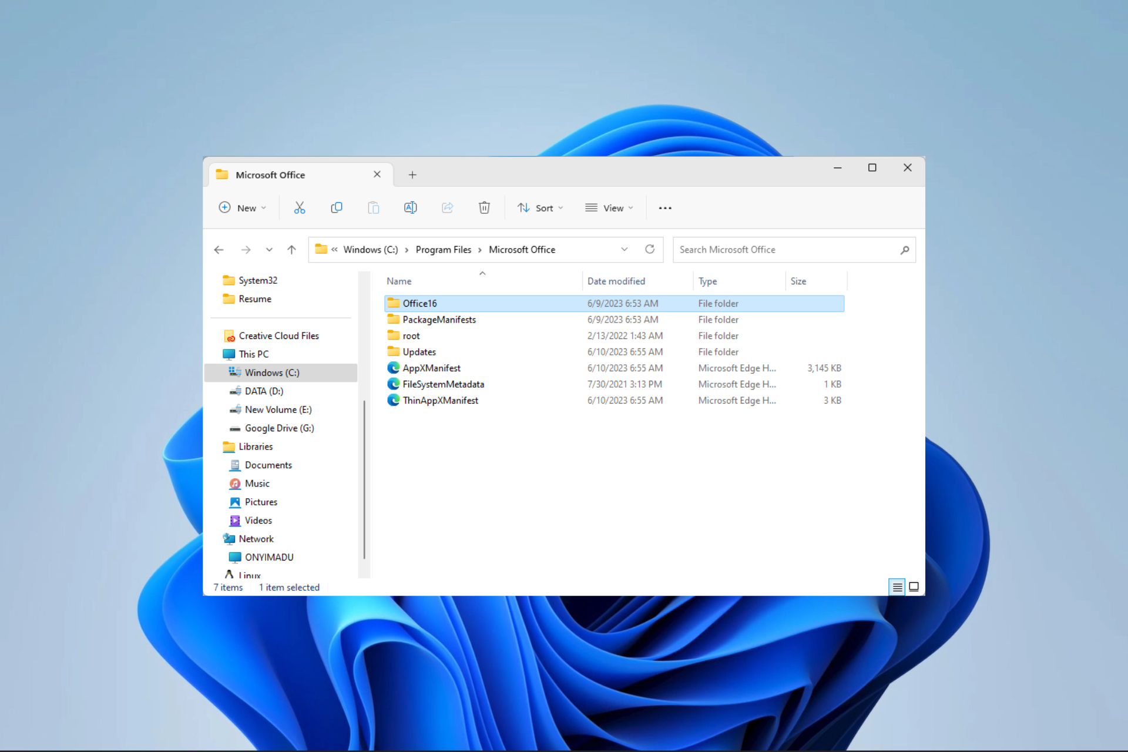Viewport: 1128px width, 752px height.
Task: Close the Microsoft Office tab
Action: coord(377,174)
